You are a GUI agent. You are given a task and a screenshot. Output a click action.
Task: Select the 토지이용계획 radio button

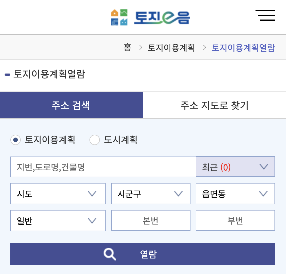pyautogui.click(x=16, y=140)
